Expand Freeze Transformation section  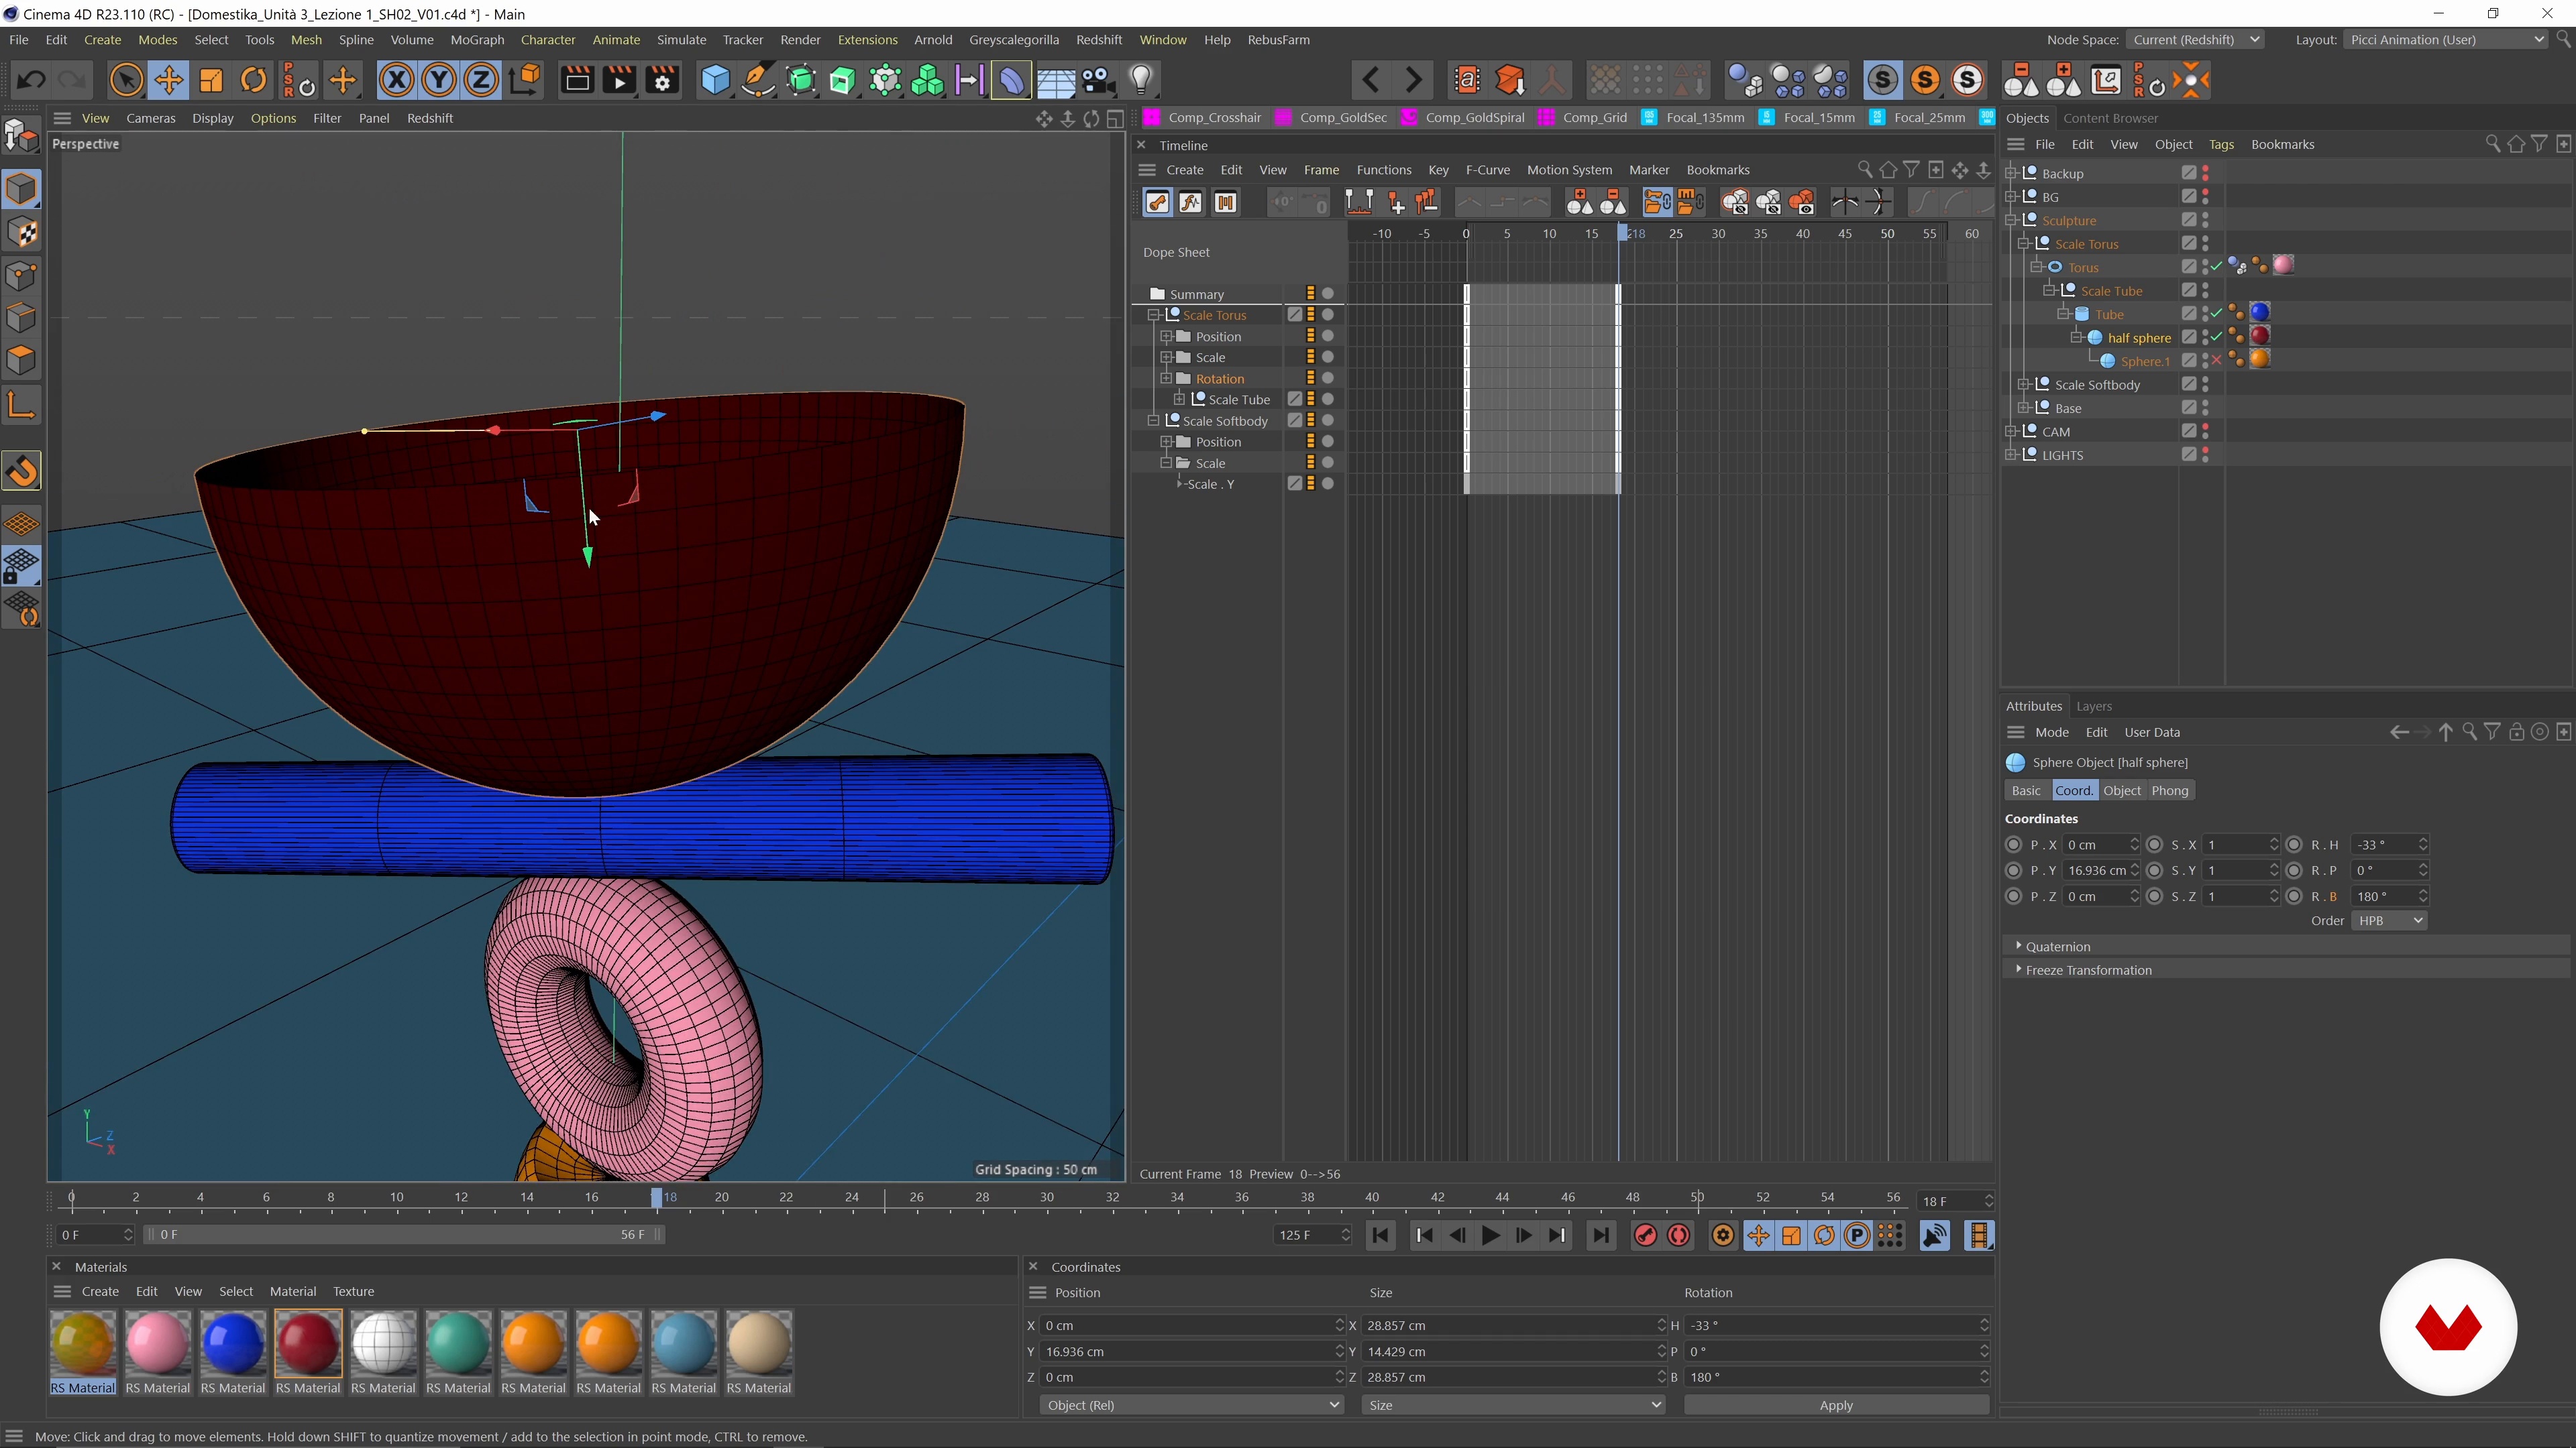tap(2019, 970)
